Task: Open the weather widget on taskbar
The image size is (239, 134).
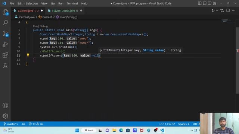Action: coord(8,130)
